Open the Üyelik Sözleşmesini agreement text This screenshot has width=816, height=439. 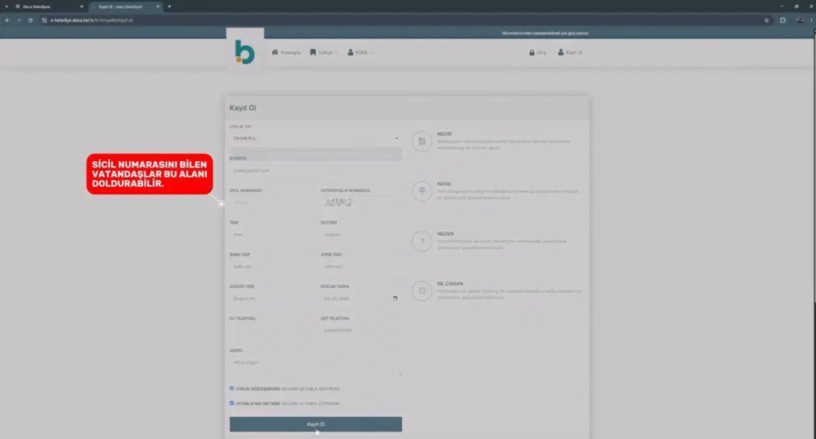click(258, 389)
